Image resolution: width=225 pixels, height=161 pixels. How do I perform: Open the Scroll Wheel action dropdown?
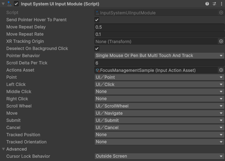(x=159, y=106)
